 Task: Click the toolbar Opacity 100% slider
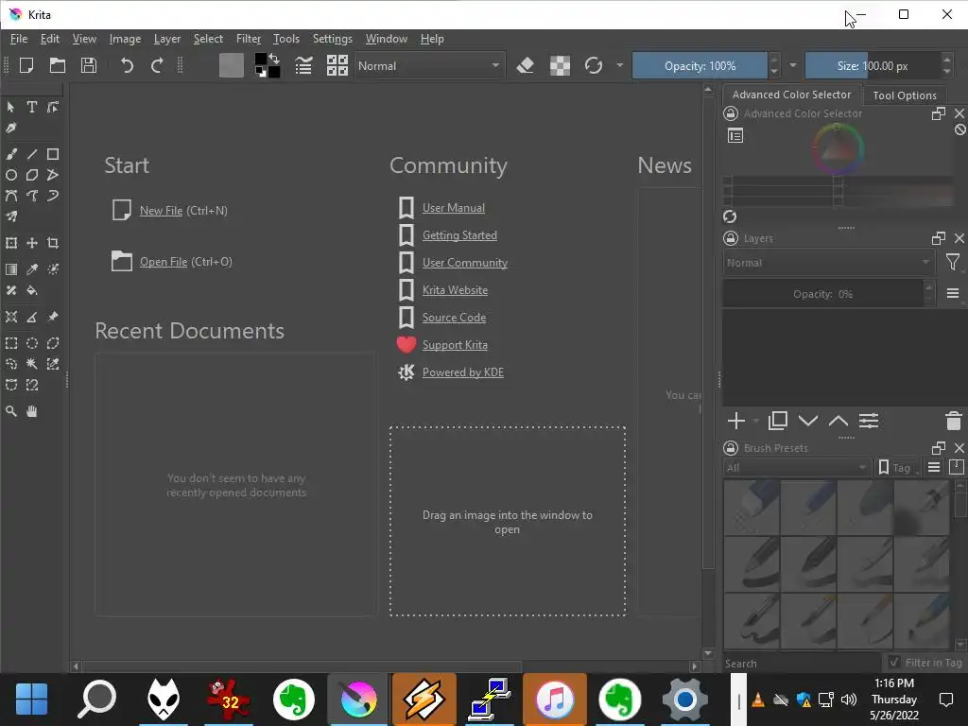(x=700, y=65)
